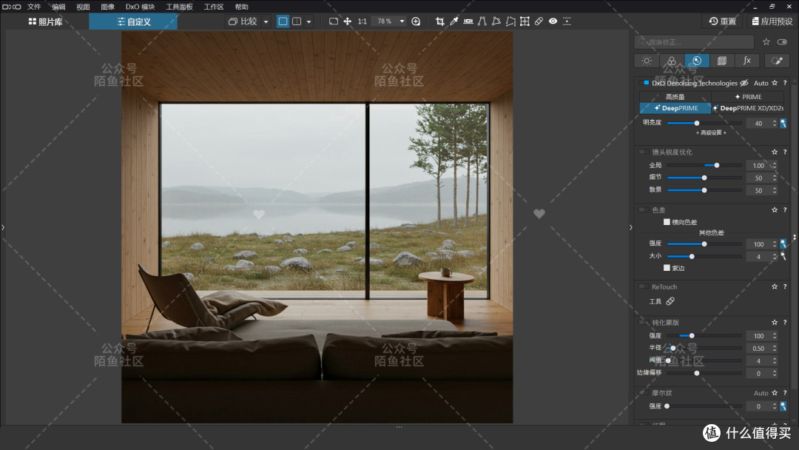Click the zoom-in magnifier icon
This screenshot has height=450, width=799.
coord(416,21)
